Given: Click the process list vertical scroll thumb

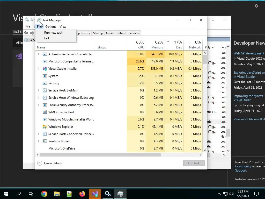Looking at the screenshot, I should click(x=205, y=60).
